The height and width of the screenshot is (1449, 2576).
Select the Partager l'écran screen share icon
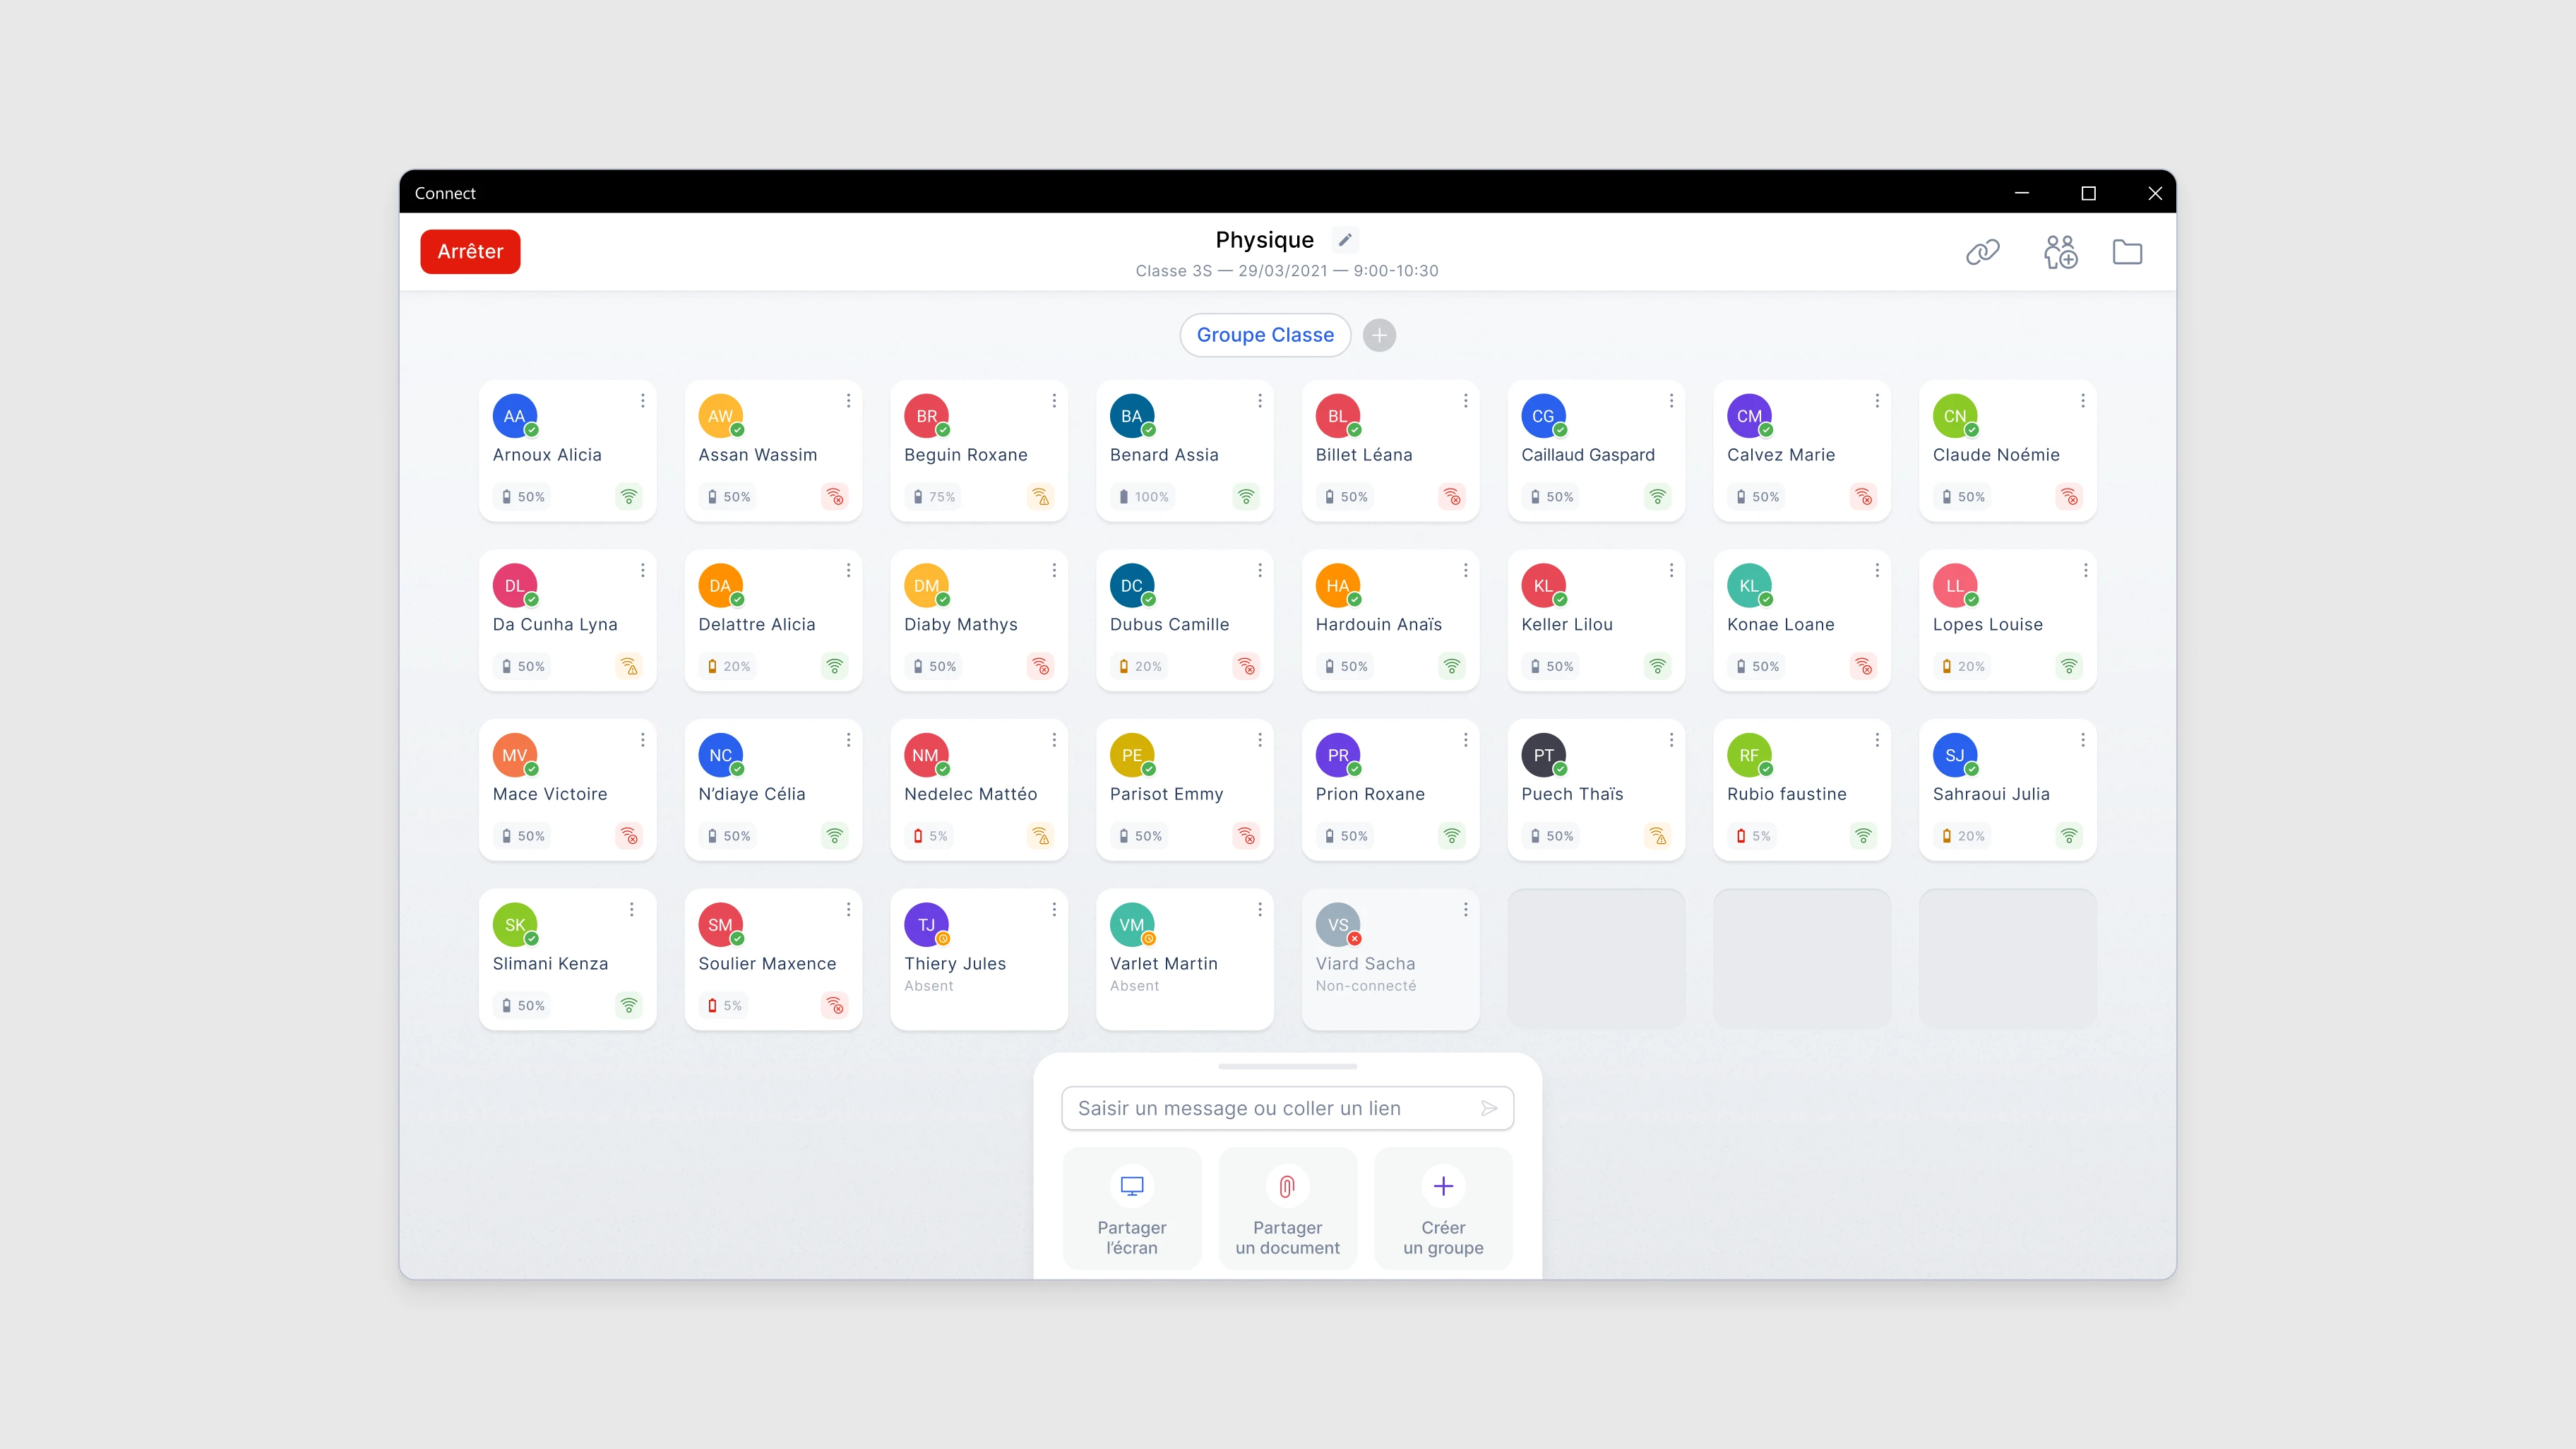(1131, 1186)
